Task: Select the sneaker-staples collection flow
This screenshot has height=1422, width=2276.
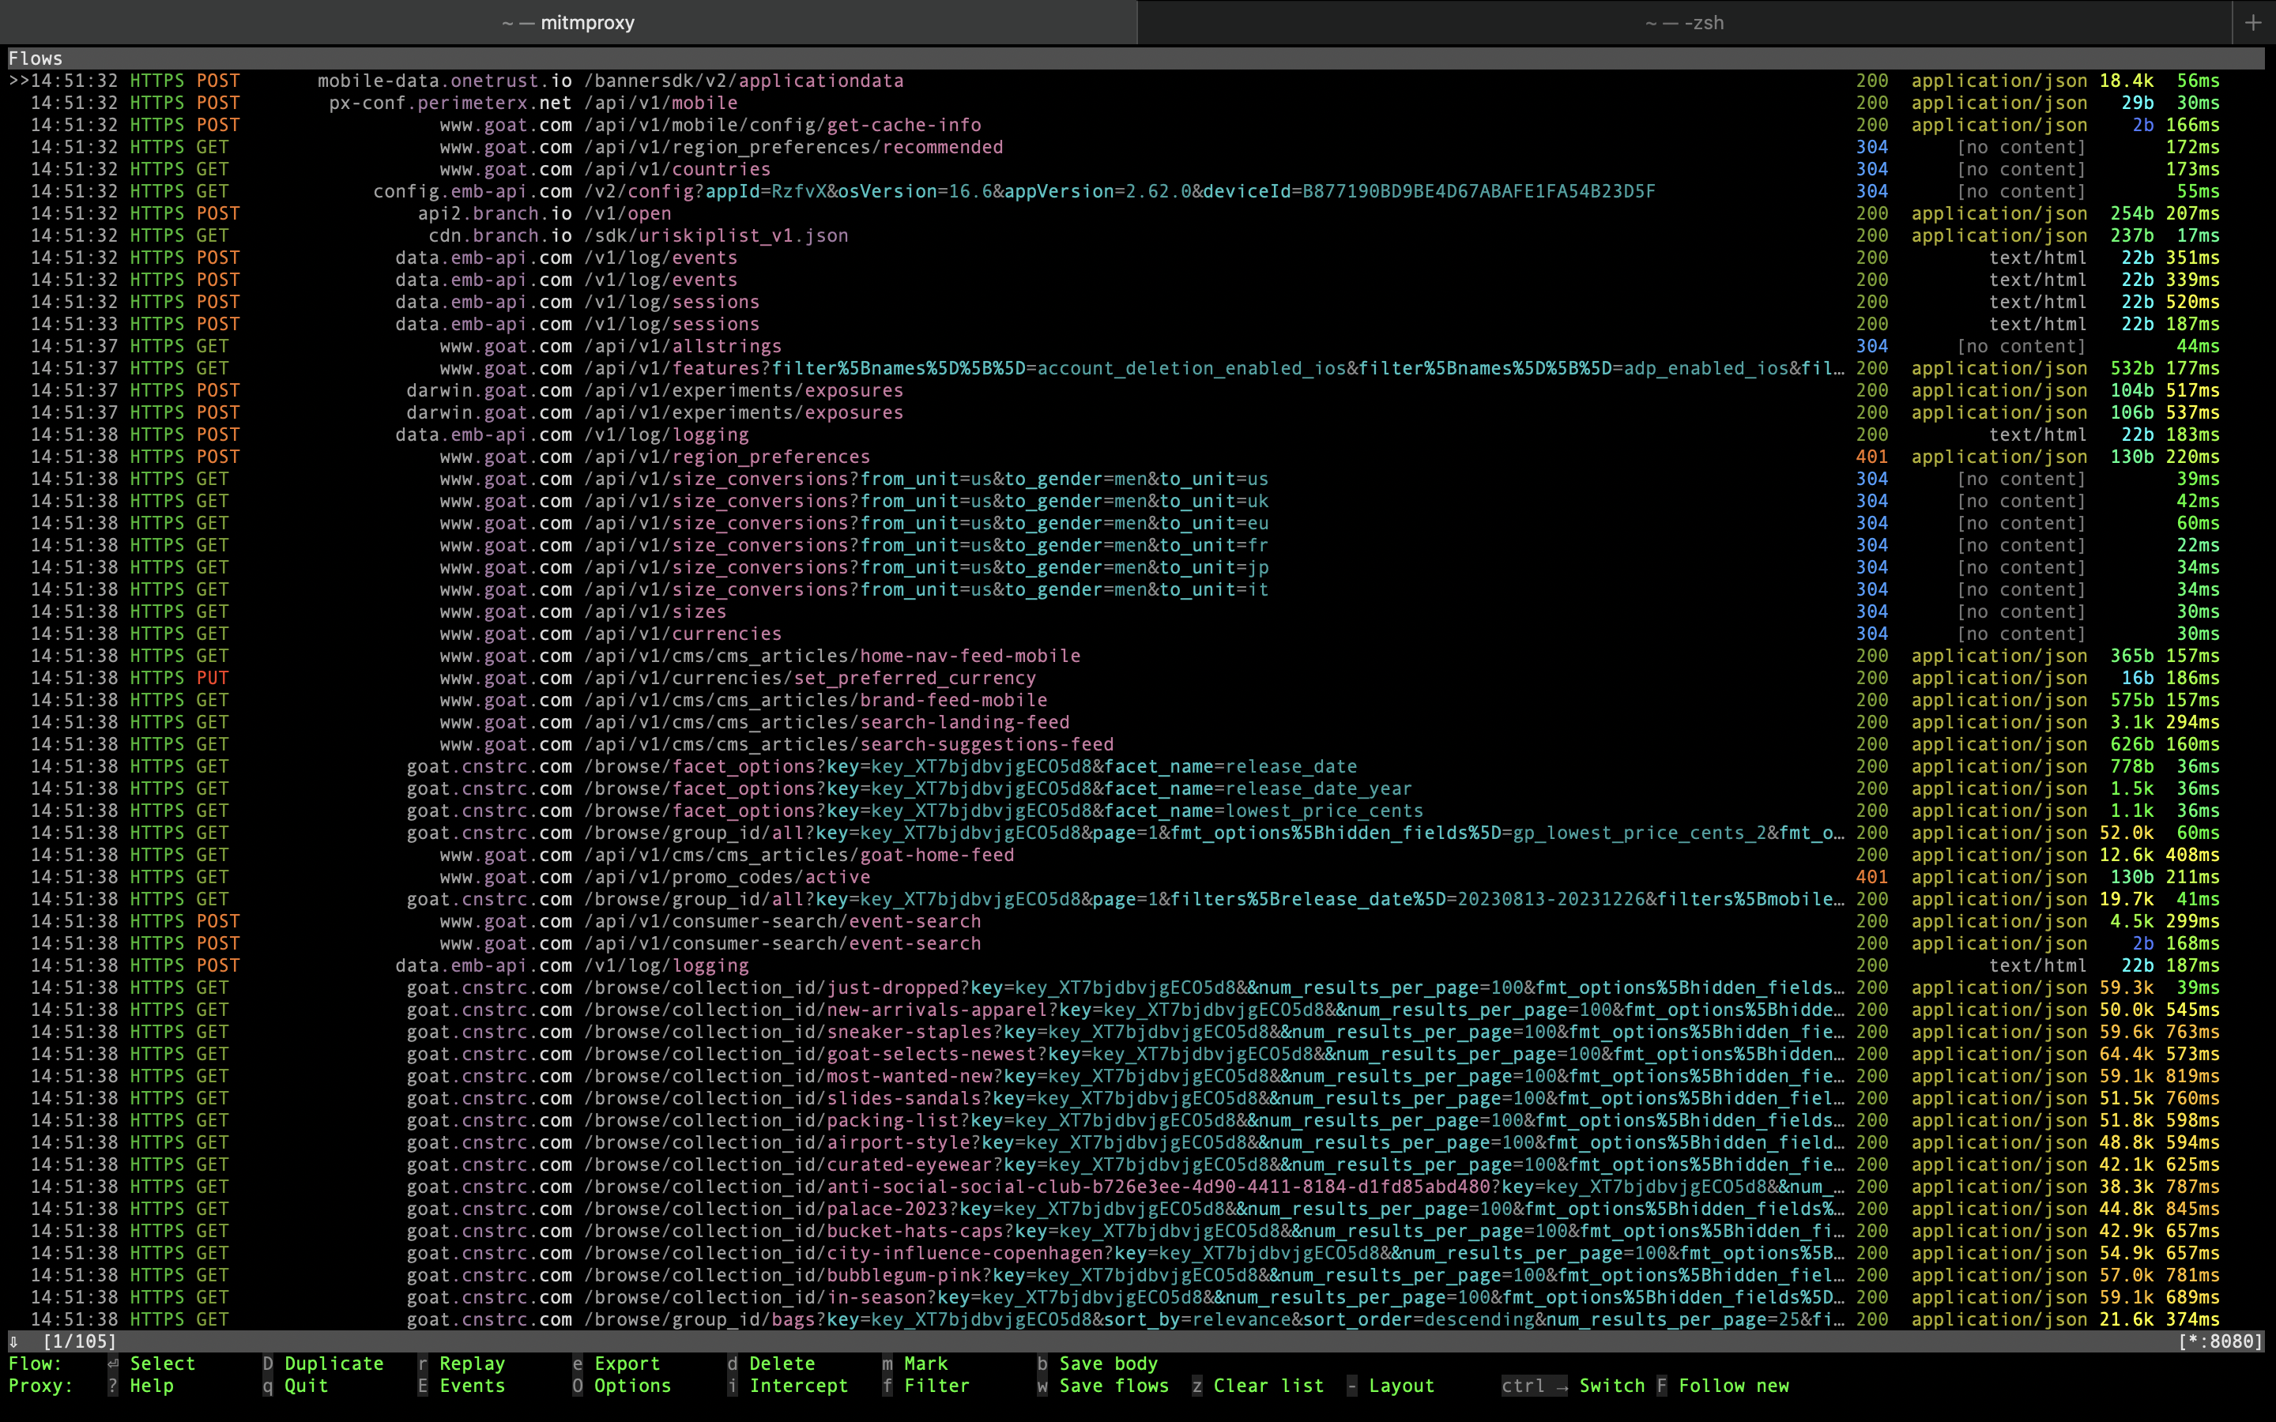Action: coord(1136,1031)
